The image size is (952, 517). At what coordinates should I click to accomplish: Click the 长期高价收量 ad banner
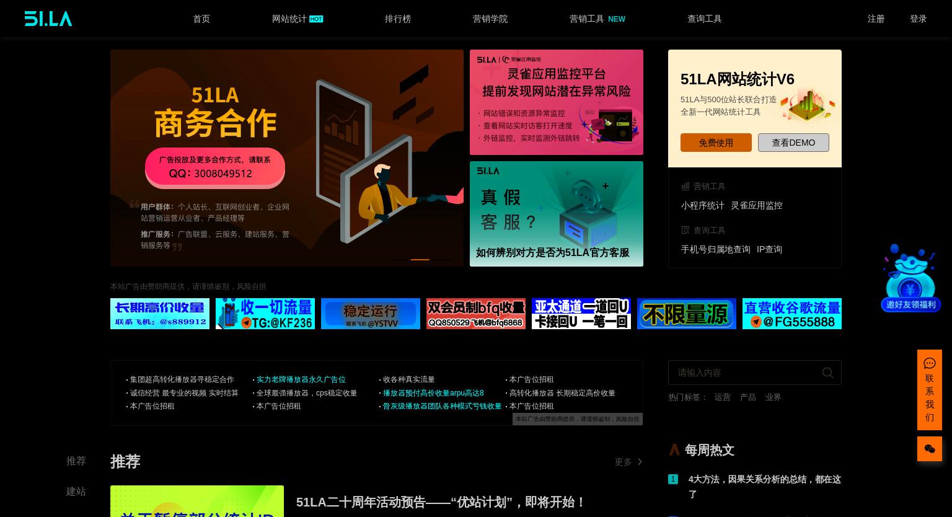click(160, 314)
